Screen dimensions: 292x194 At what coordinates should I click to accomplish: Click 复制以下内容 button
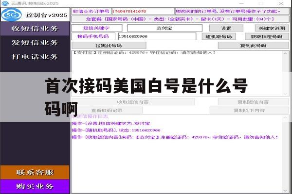[x=249, y=110]
